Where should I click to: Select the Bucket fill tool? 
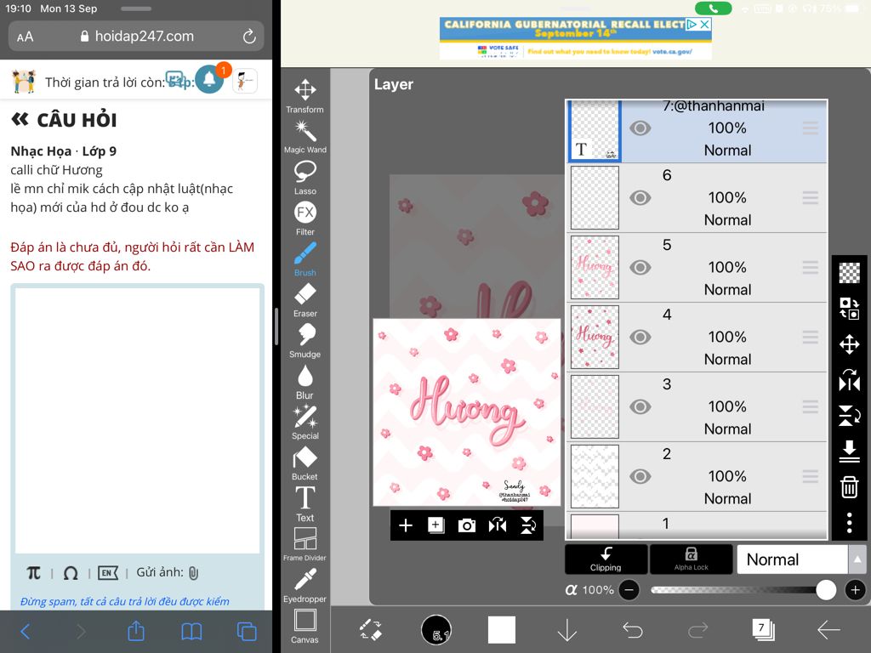point(305,463)
